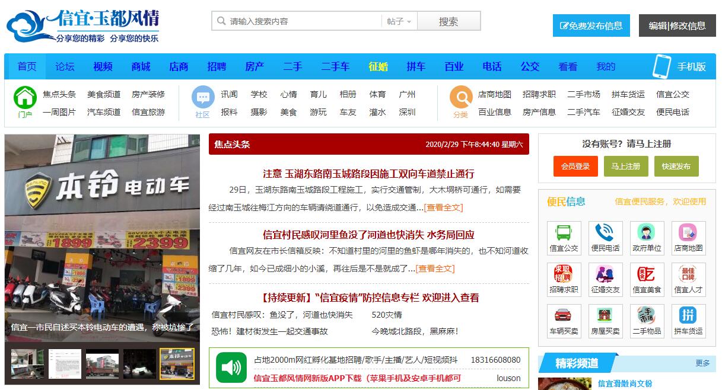Open the 招聘求职 icon tile
The width and height of the screenshot is (722, 390).
click(x=564, y=274)
